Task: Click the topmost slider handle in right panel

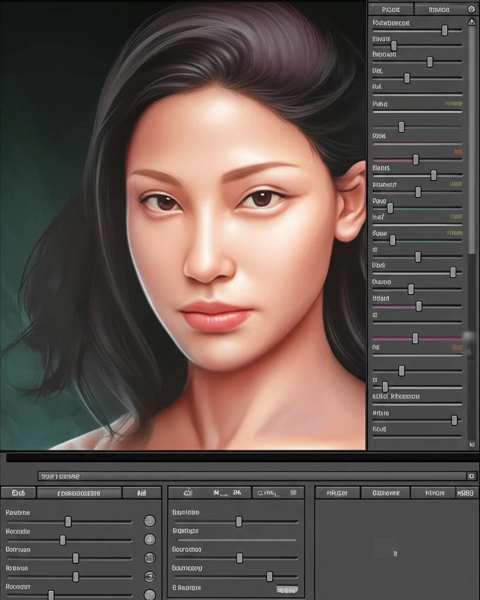Action: (x=445, y=30)
